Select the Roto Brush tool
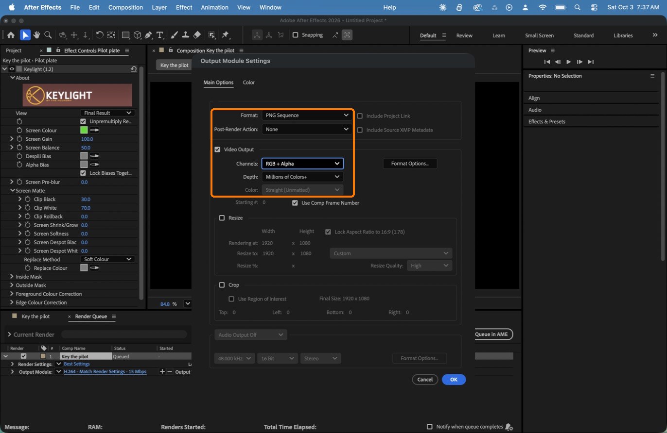The height and width of the screenshot is (433, 667). tap(212, 35)
